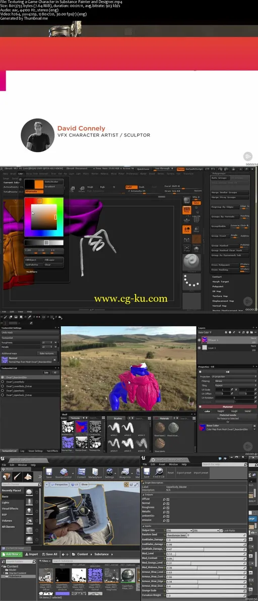Click the orange main color swatch in ZBrush
The width and height of the screenshot is (258, 601).
pyautogui.click(x=39, y=184)
